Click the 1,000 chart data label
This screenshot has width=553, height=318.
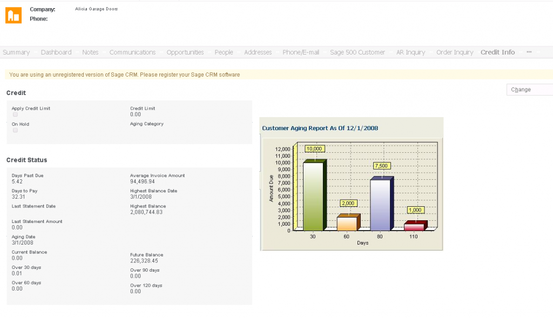pyautogui.click(x=415, y=210)
